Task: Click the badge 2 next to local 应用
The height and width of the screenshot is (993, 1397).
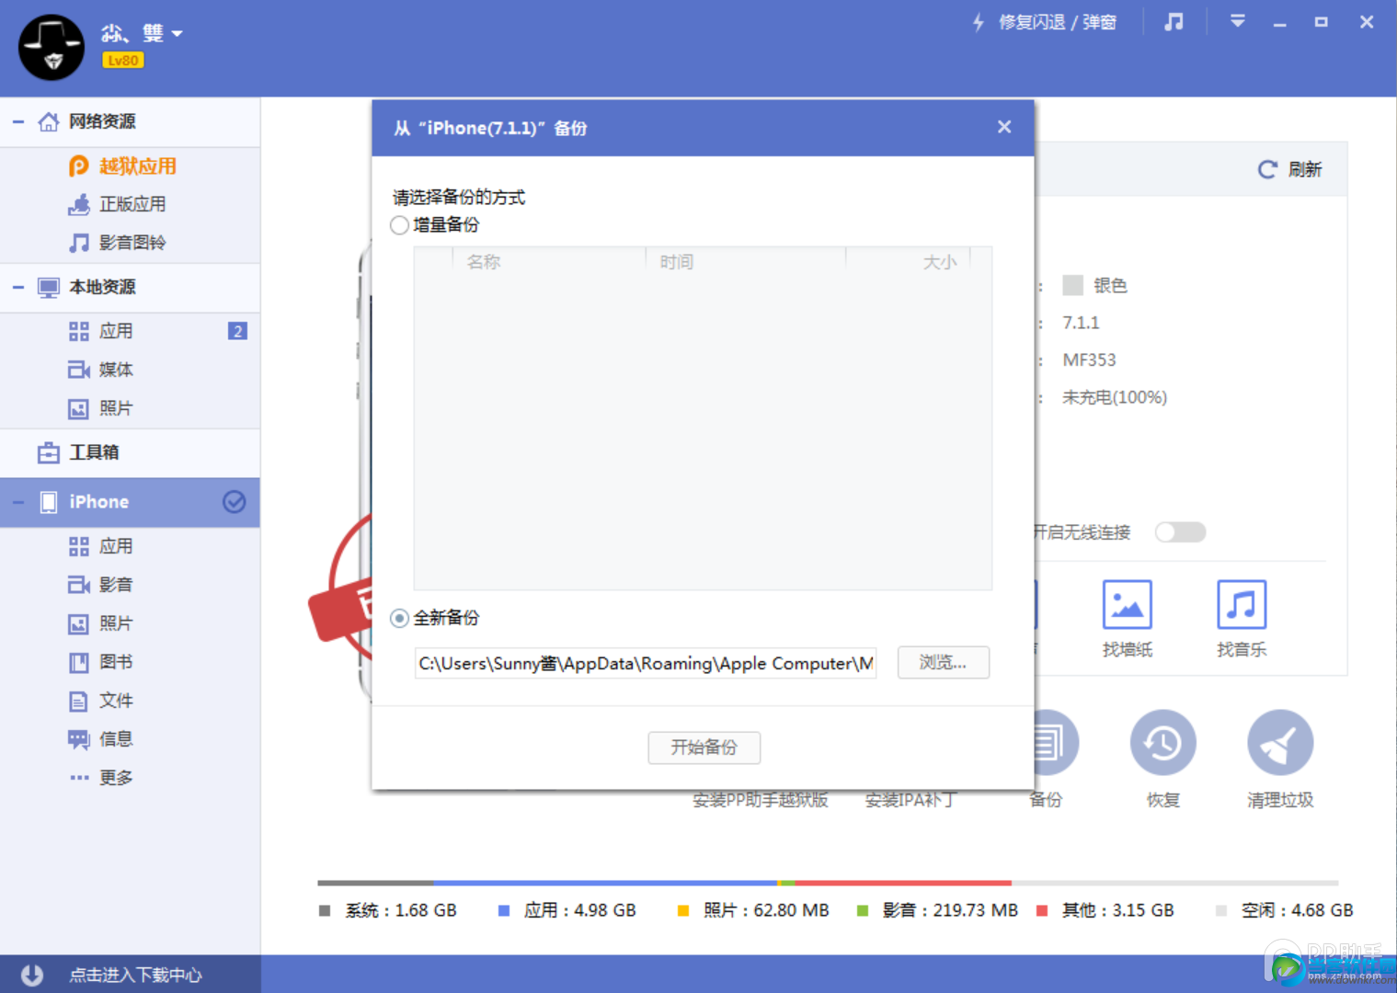Action: (x=237, y=331)
